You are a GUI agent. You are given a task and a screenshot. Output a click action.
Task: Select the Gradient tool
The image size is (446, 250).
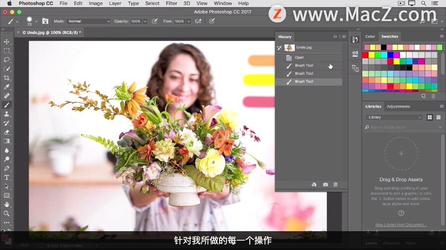[6, 141]
